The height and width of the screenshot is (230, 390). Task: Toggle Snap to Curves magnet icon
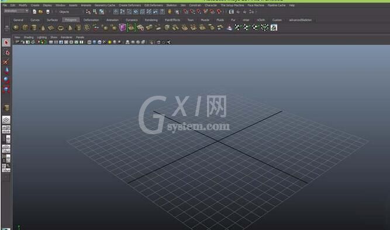(192, 12)
